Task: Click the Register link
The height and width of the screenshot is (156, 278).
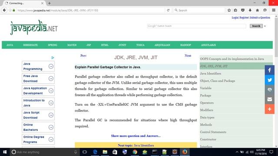Action: click(x=244, y=17)
